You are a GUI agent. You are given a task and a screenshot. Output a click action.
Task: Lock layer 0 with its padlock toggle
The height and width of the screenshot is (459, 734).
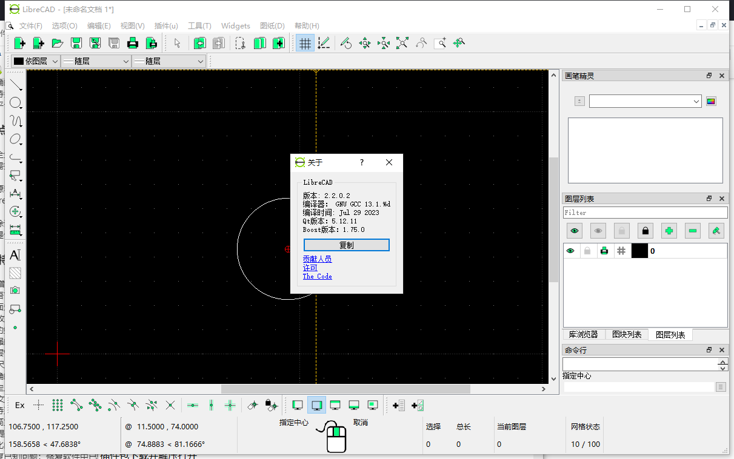point(587,250)
